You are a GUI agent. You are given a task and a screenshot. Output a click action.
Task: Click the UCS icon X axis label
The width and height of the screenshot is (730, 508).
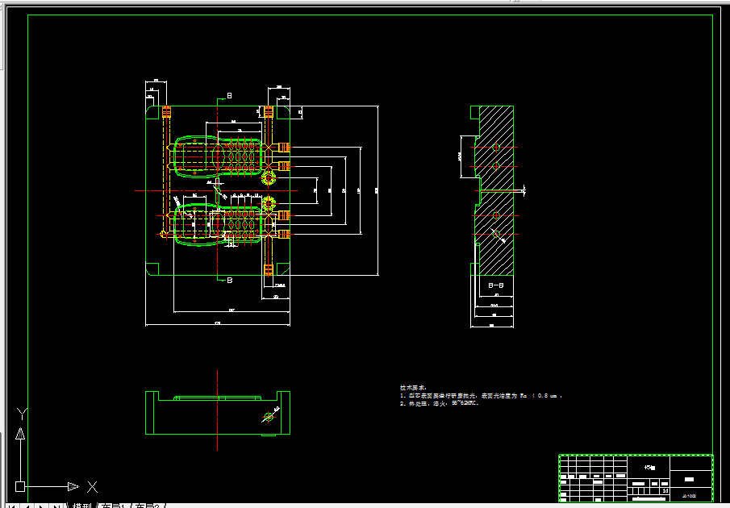click(93, 487)
